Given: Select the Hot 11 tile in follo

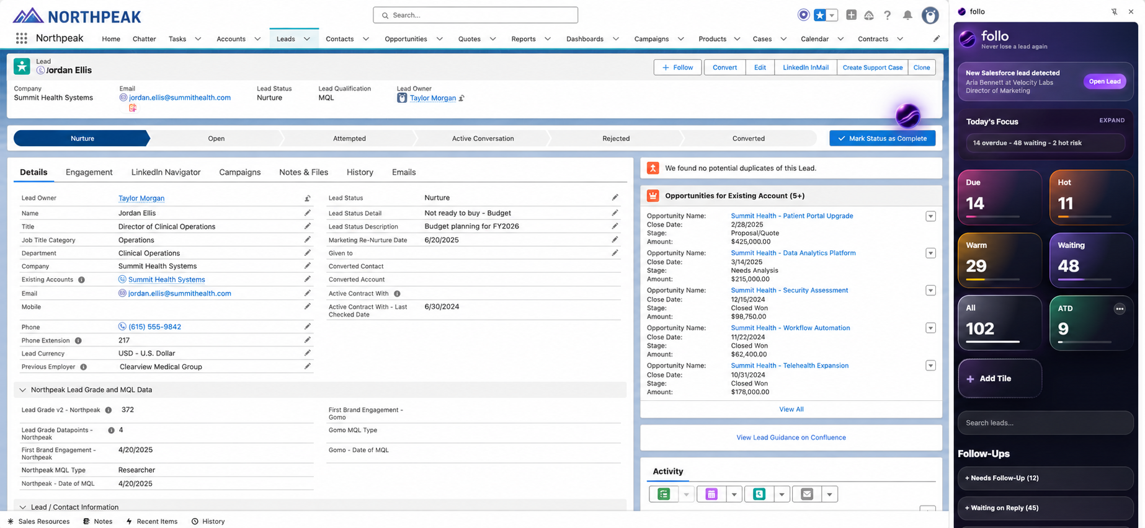Looking at the screenshot, I should point(1091,197).
